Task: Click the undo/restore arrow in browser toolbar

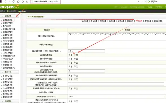Action: click(23, 2)
